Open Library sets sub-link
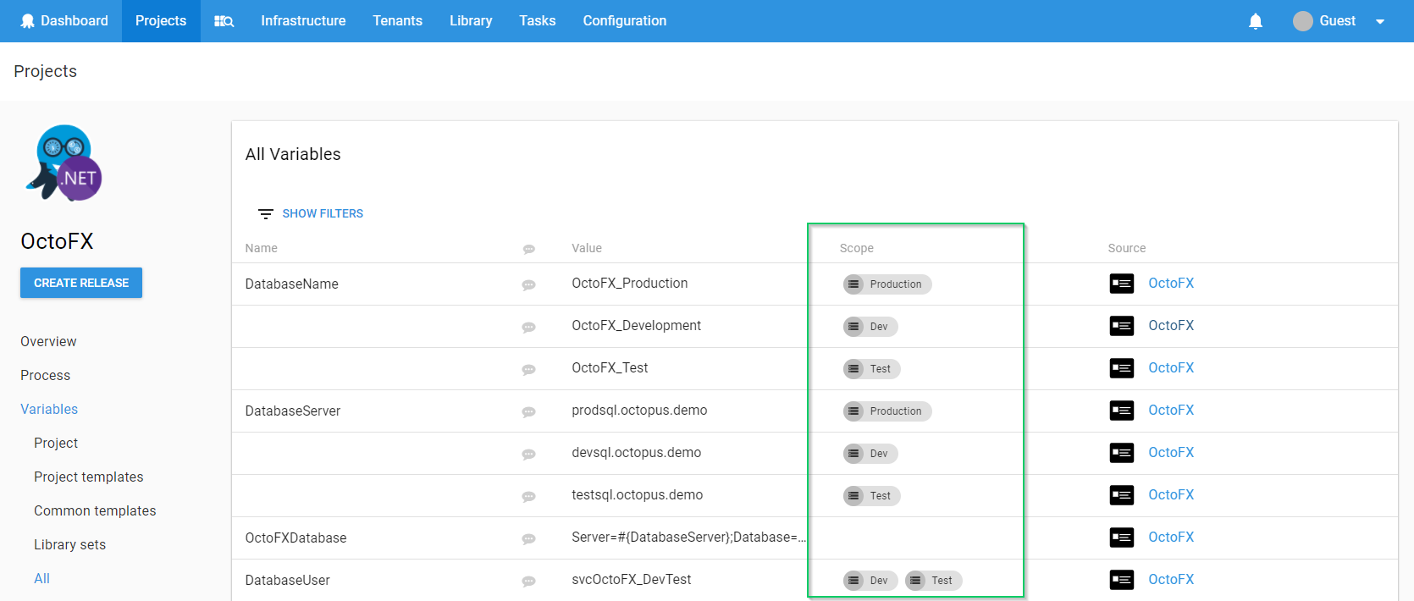The height and width of the screenshot is (601, 1414). tap(69, 544)
